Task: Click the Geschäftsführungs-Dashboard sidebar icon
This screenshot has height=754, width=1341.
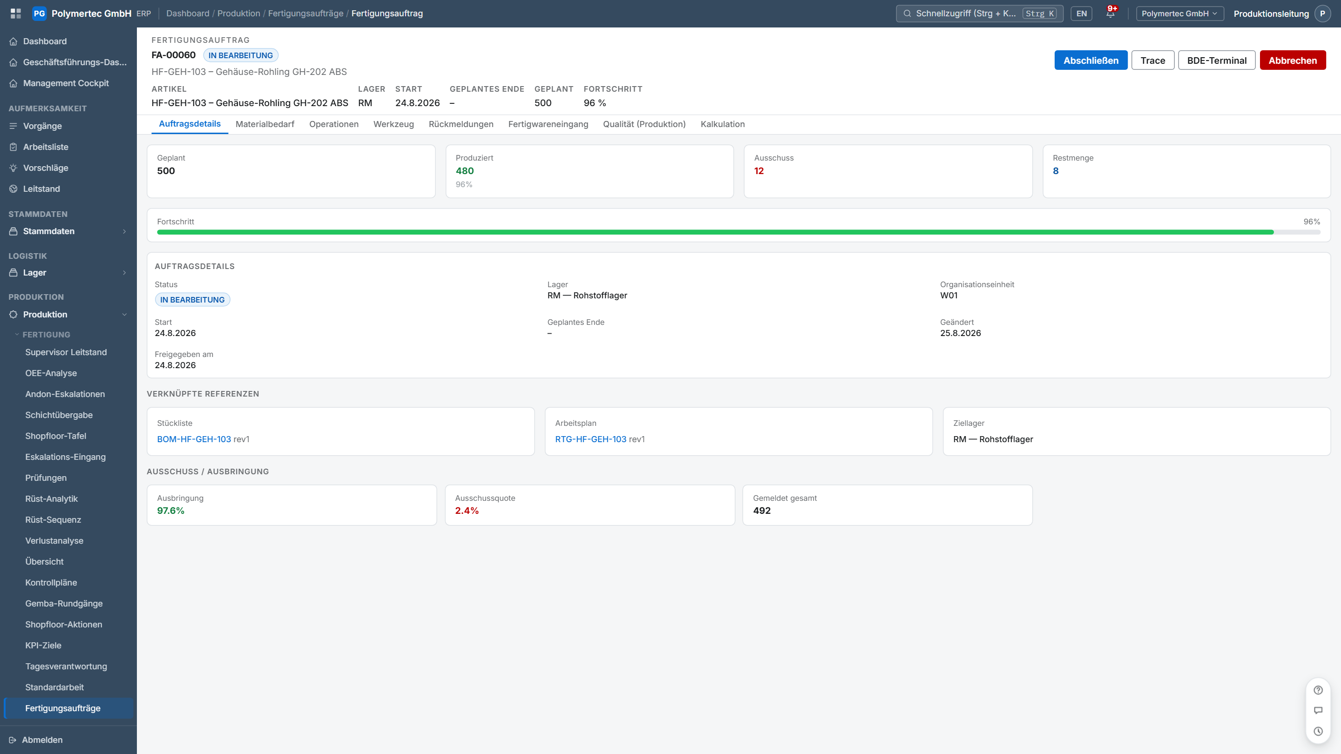Action: 14,62
